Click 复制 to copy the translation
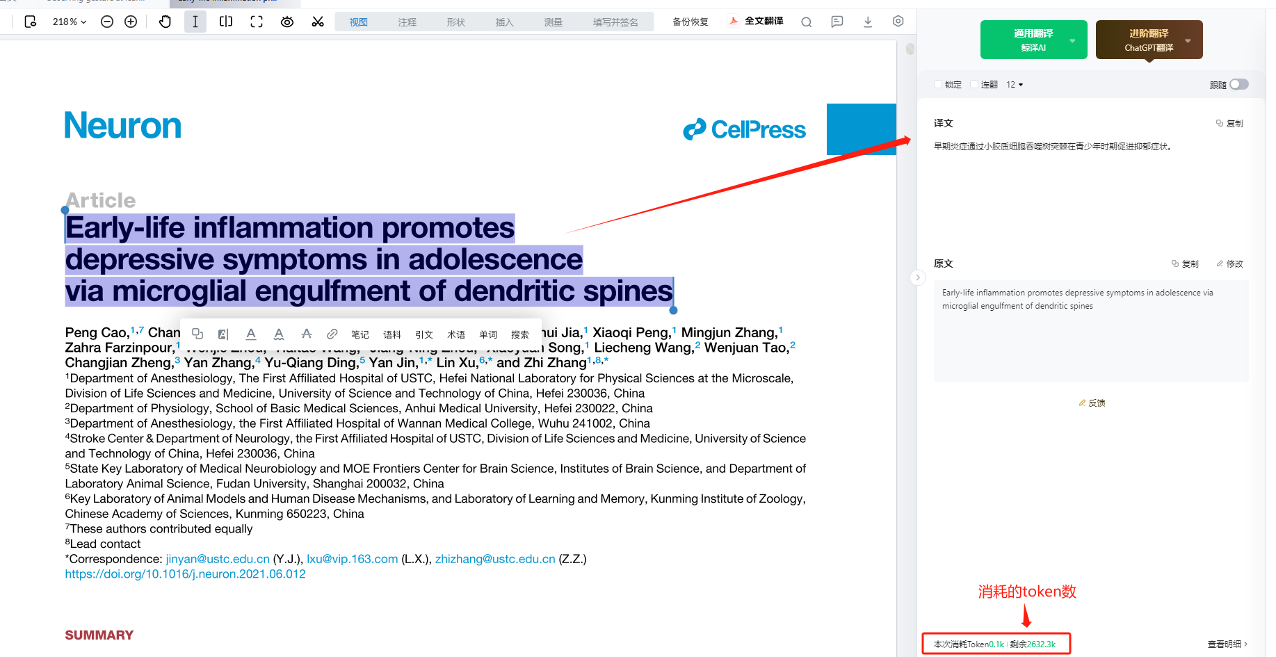Viewport: 1276px width, 657px height. point(1229,124)
